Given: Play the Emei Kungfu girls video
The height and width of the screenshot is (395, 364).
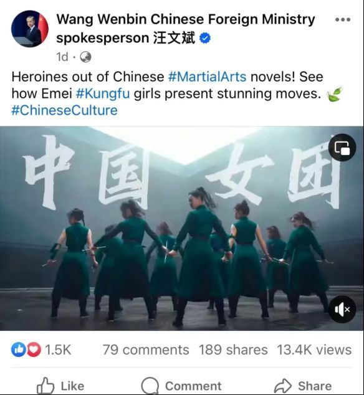Looking at the screenshot, I should coord(181,228).
